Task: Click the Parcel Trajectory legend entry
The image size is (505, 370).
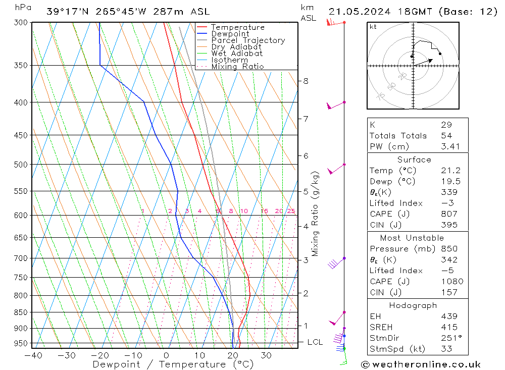Action: click(248, 40)
